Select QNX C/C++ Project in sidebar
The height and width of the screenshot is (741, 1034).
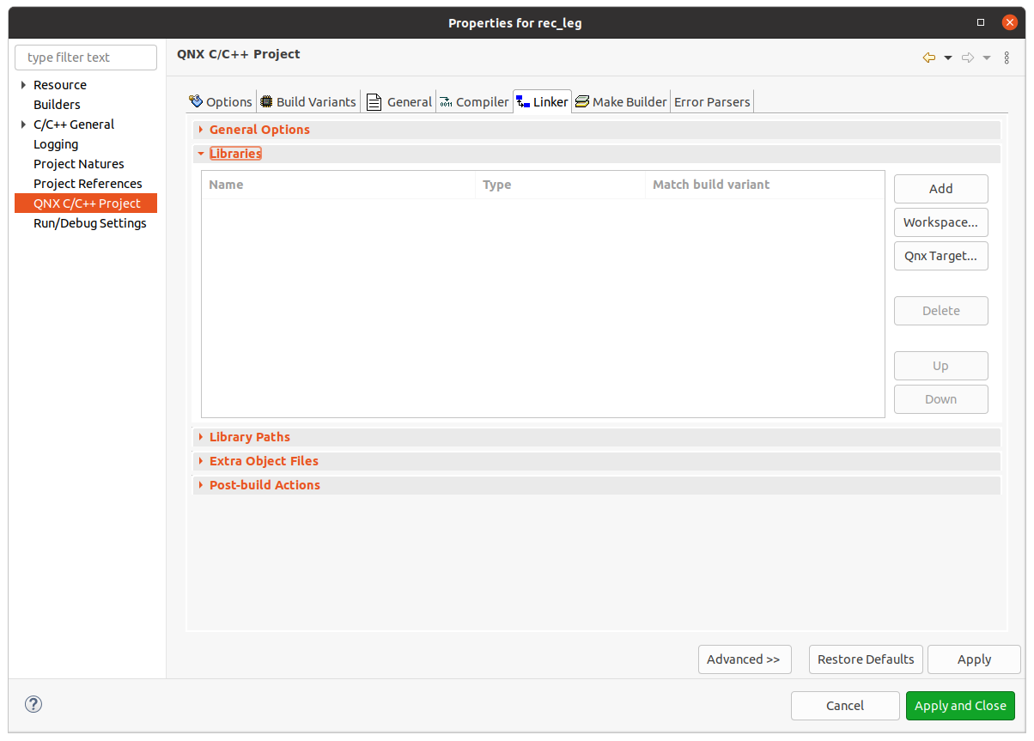coord(86,203)
